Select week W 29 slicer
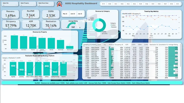The width and height of the screenshot is (184, 103). [x=165, y=4]
